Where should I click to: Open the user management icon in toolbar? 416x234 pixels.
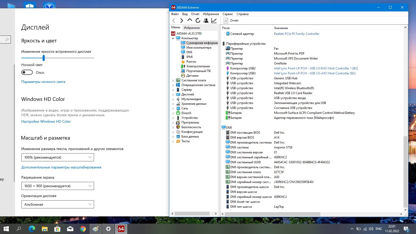point(206,21)
